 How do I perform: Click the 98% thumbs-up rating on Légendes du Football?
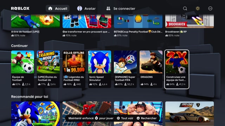pyautogui.click(x=68, y=84)
